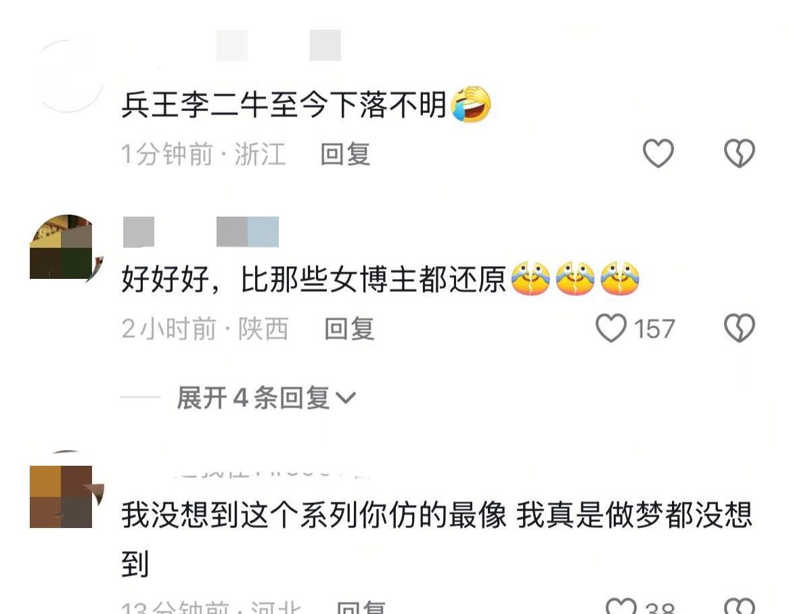Like the comment with 38 likes
This screenshot has width=789, height=614.
click(621, 606)
